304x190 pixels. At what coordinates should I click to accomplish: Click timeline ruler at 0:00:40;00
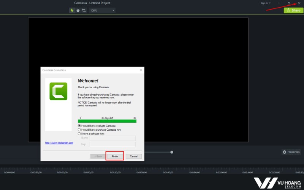point(9,173)
